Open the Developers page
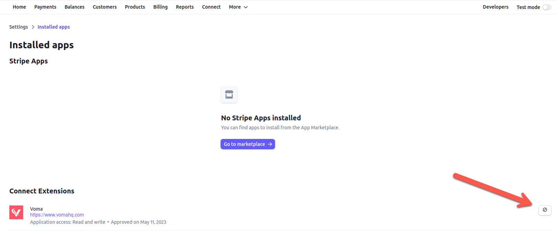 pos(496,7)
